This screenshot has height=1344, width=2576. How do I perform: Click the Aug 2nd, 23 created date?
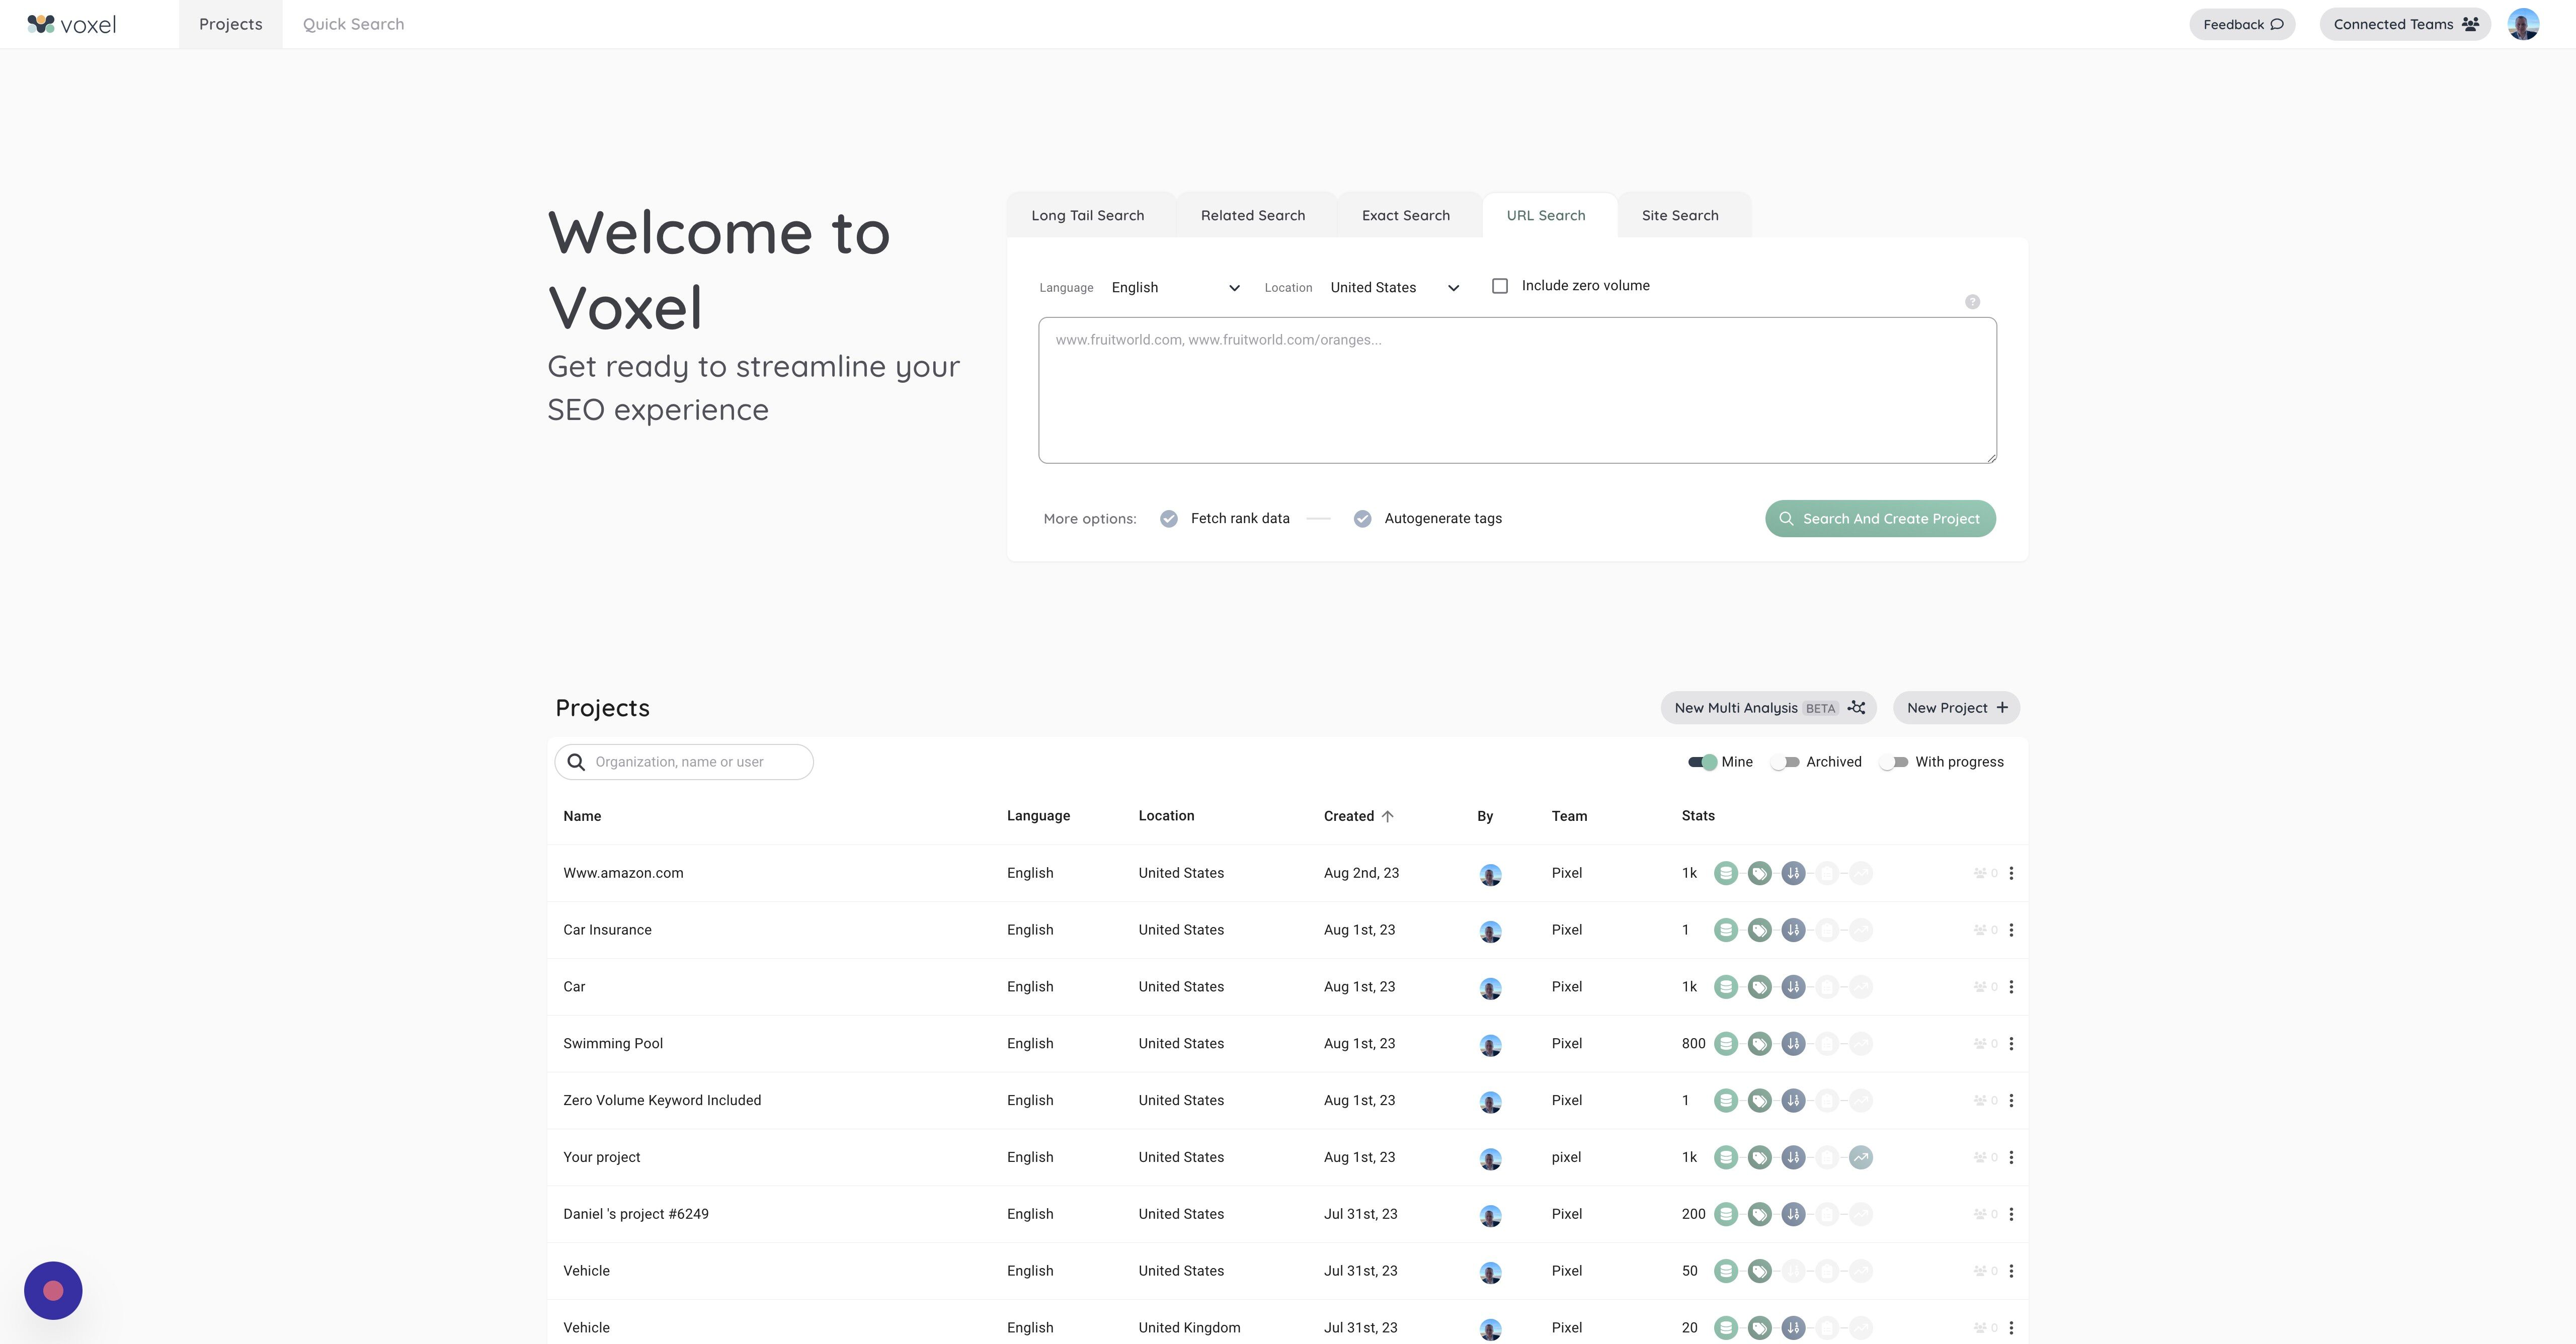pyautogui.click(x=1361, y=873)
